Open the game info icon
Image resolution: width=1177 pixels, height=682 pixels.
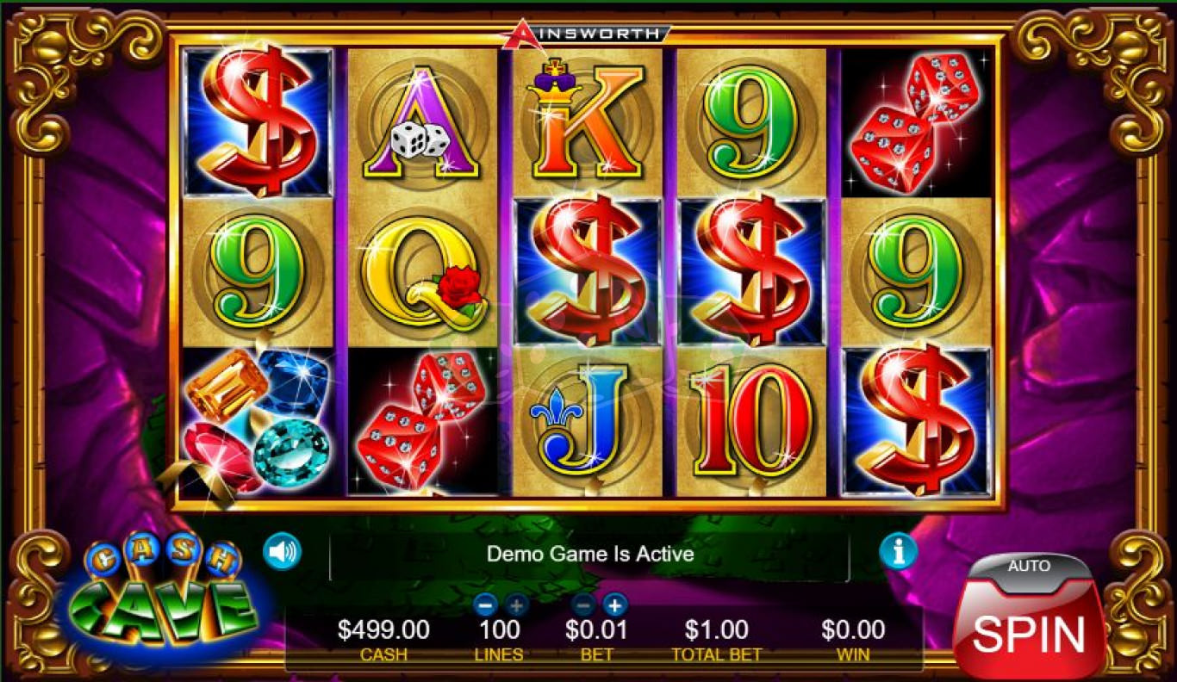coord(898,552)
